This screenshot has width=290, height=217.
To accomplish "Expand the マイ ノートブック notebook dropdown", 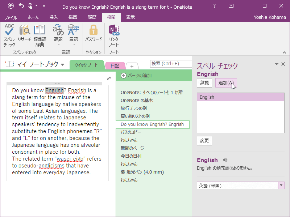I will pos(63,65).
